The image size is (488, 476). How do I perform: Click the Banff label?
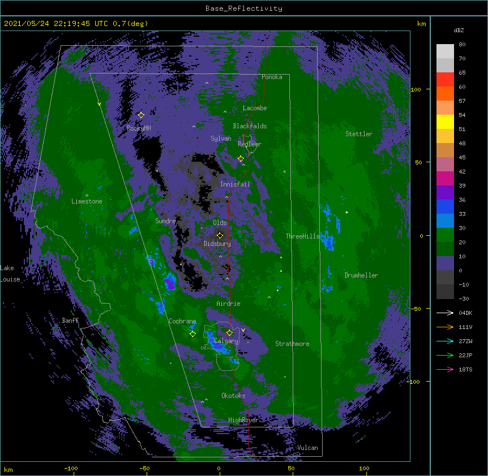click(x=70, y=321)
